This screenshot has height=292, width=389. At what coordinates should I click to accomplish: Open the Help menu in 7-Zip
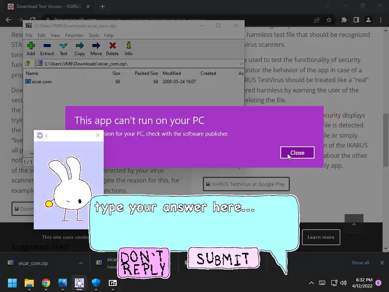point(109,35)
